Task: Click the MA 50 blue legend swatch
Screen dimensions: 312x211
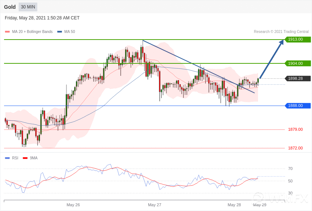Action: click(59, 32)
